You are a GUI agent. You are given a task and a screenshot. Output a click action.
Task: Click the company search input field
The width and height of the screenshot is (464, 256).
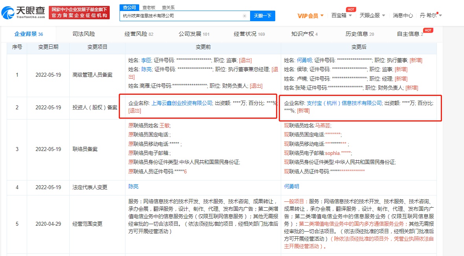181,16
